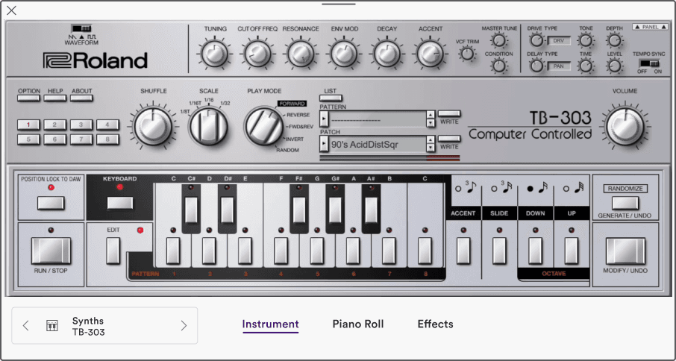
Task: Step Patch selection up
Action: click(430, 140)
